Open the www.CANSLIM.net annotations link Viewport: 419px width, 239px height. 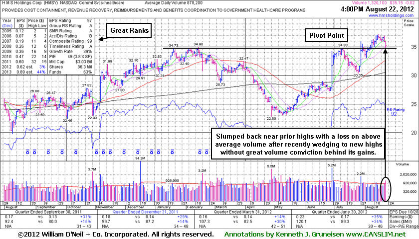pyautogui.click(x=376, y=235)
